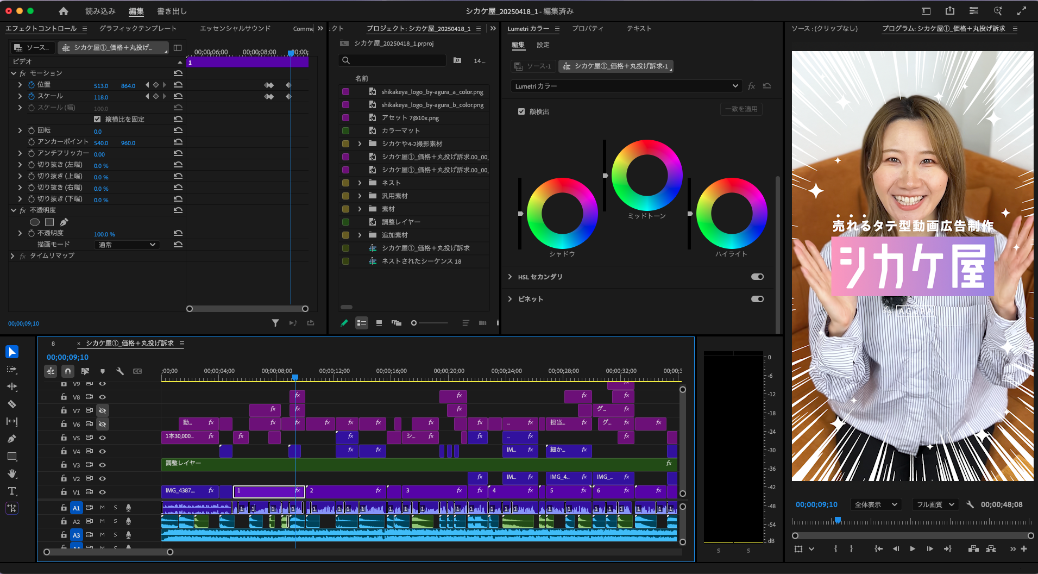Create a rectangle opacity mask
The image size is (1038, 574).
tap(49, 222)
